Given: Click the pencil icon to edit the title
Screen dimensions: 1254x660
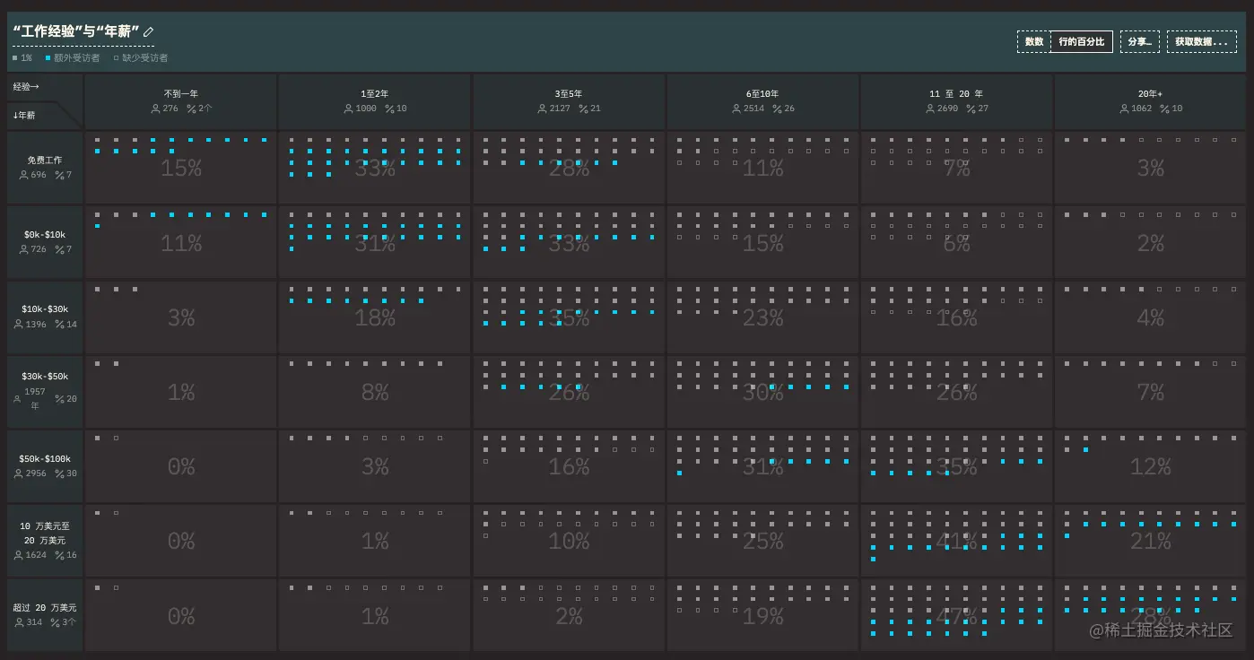Looking at the screenshot, I should (x=149, y=31).
